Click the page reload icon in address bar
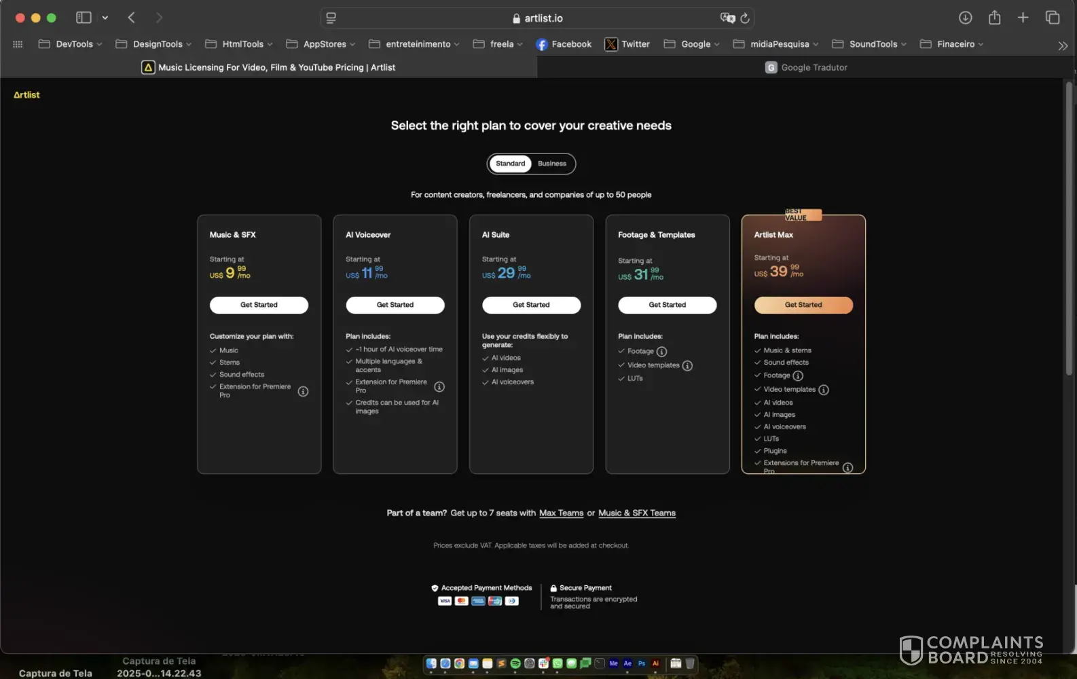Screen dimensions: 1077x679 click(x=745, y=18)
